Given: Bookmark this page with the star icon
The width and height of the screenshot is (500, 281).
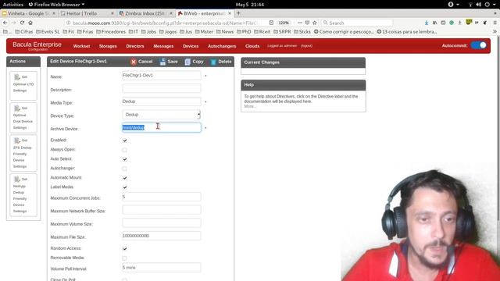Looking at the screenshot, I should click(315, 23).
